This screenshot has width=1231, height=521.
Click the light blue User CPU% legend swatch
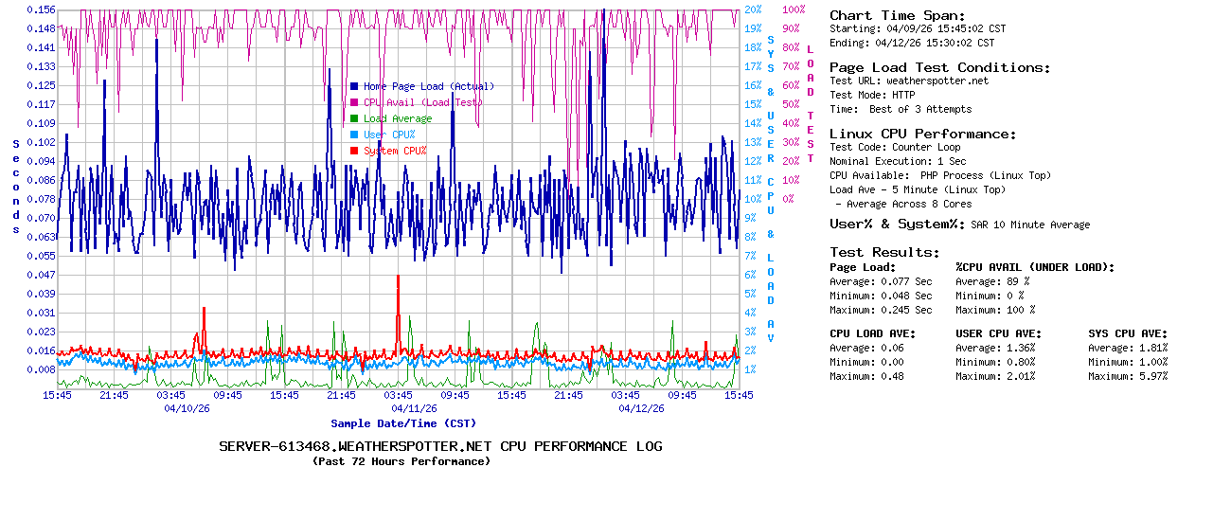354,135
